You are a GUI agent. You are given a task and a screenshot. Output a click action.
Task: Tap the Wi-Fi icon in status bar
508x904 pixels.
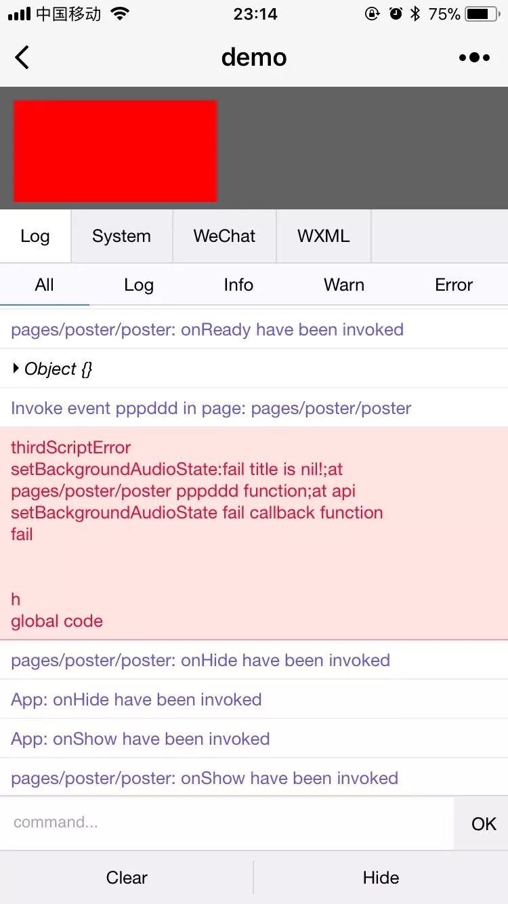click(x=120, y=14)
